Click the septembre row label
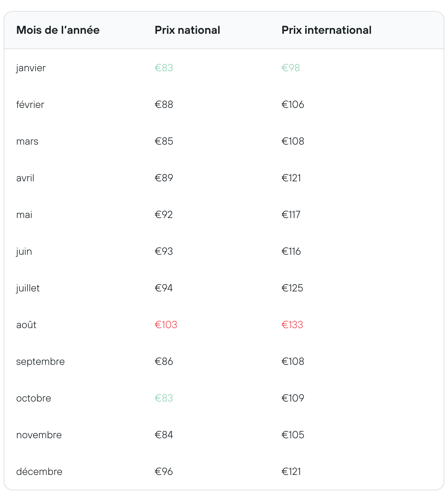Screen dimensions: 448x494 [x=40, y=362]
